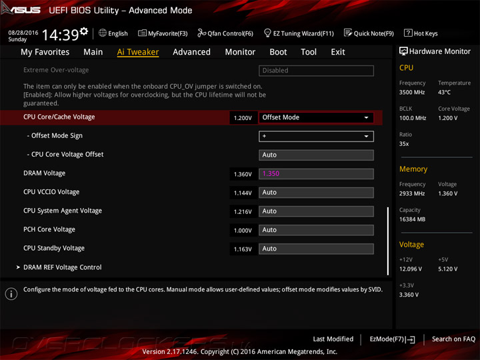
Task: Click the ASUS logo
Action: tap(21, 9)
